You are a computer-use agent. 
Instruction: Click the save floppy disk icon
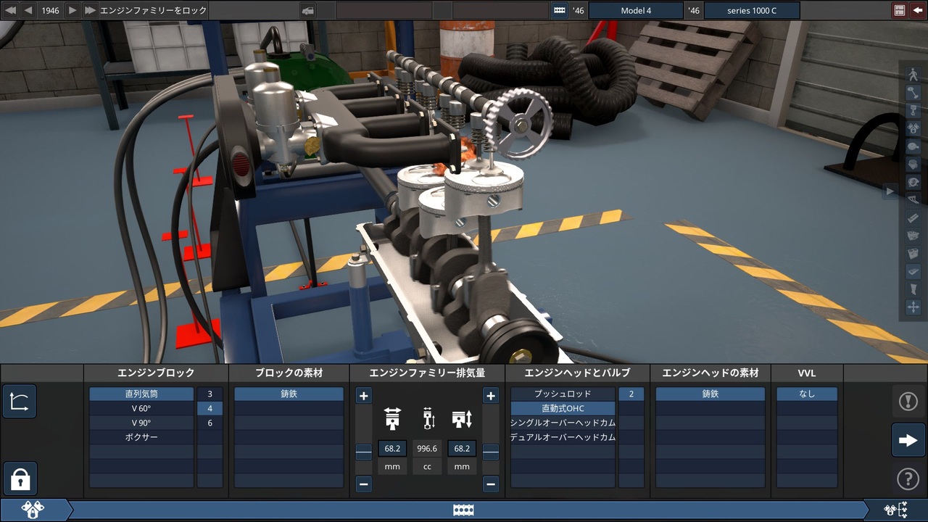(900, 10)
